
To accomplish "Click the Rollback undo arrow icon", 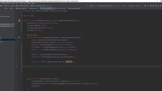I will click(x=148, y=6).
